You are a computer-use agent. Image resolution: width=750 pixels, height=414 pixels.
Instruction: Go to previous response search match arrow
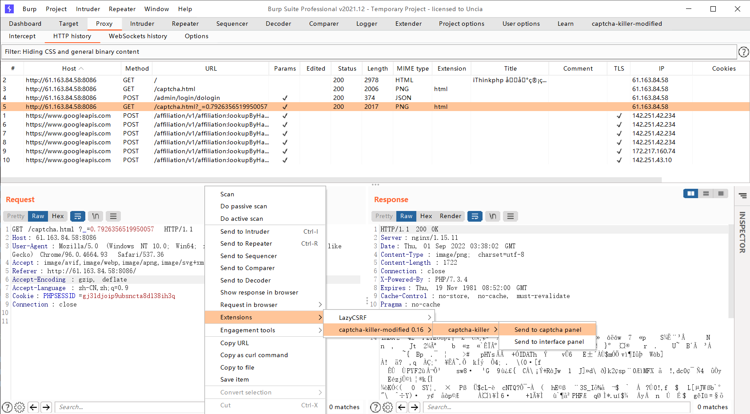[402, 407]
